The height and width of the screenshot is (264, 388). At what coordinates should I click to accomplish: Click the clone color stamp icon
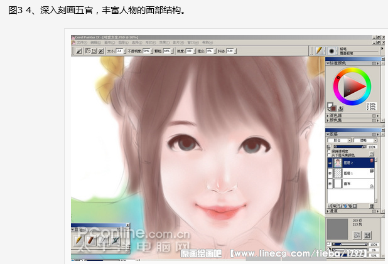pos(341,108)
